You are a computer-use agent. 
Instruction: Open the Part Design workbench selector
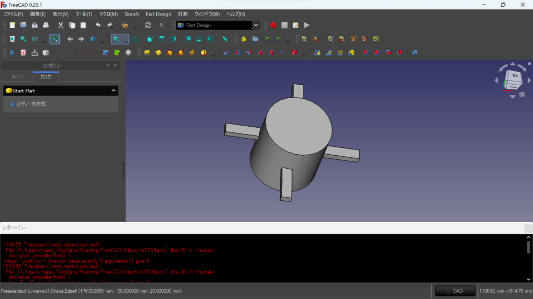[218, 25]
